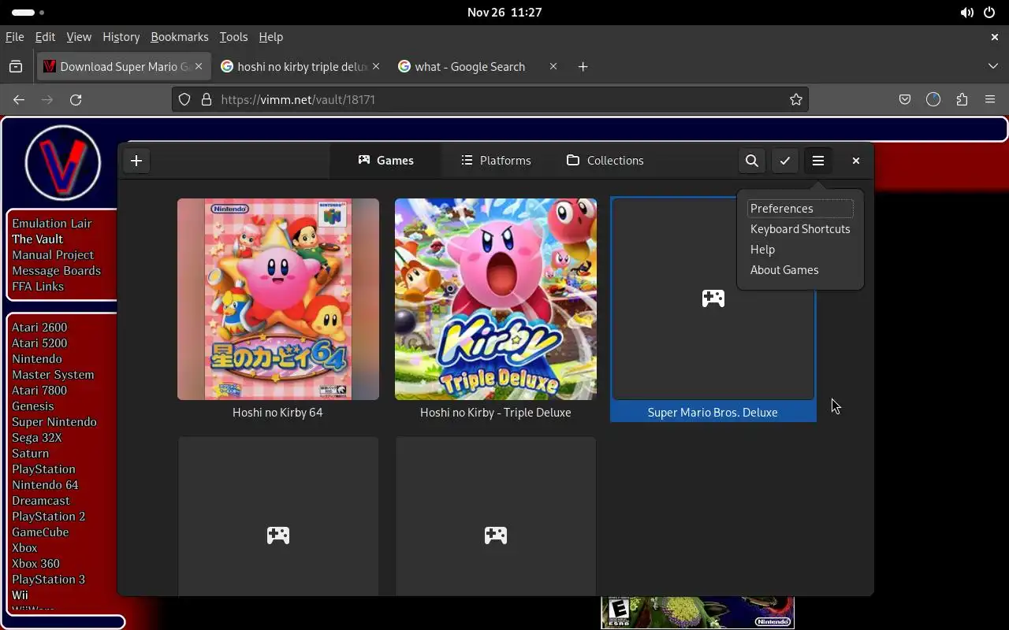Click the tracking protection shield icon
The width and height of the screenshot is (1009, 630).
tap(184, 100)
